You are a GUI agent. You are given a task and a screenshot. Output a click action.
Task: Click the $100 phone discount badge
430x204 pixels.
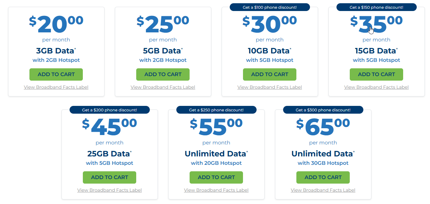pyautogui.click(x=270, y=7)
